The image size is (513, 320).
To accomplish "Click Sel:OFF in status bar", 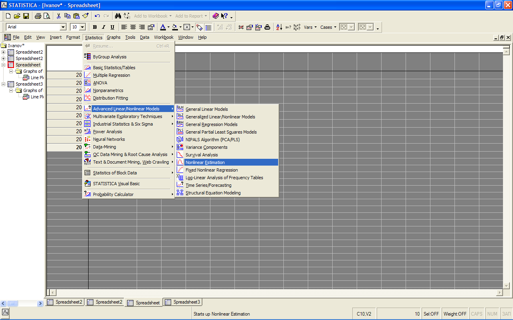I will point(431,314).
